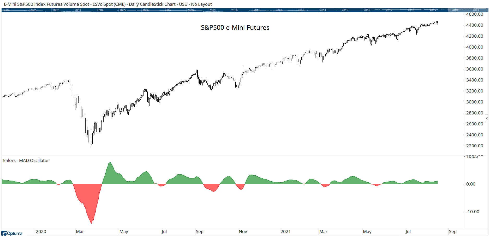Click the -10.00 oscillator axis label
This screenshot has height=237, width=490.
(x=473, y=212)
